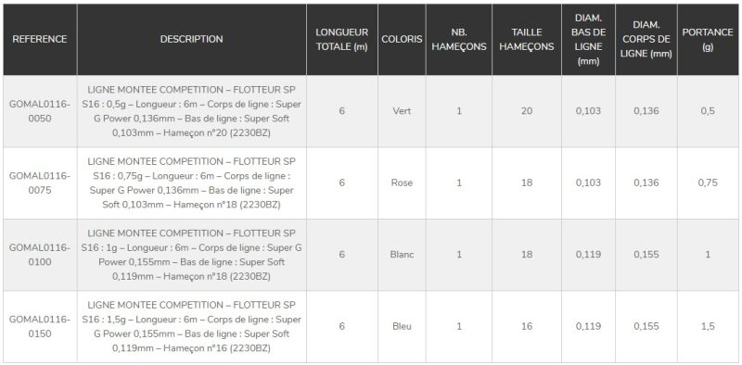742x365 pixels.
Task: Select the portance value 1,5 cell
Action: pyautogui.click(x=708, y=327)
